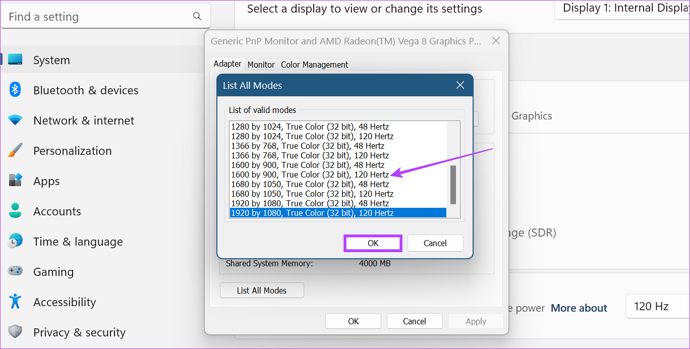Switch to the Color Management tab

314,65
